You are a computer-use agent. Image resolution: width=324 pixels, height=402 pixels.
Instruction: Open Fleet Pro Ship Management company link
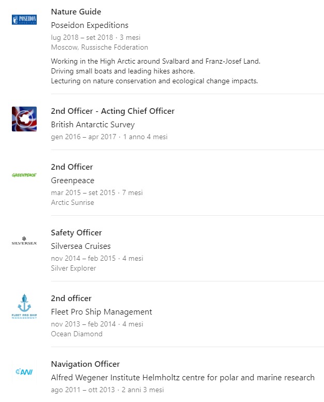101,312
